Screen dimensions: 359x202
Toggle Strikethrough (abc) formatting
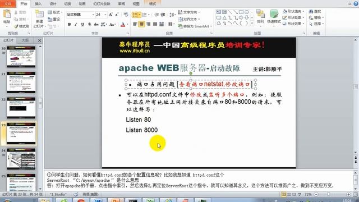tap(96, 24)
